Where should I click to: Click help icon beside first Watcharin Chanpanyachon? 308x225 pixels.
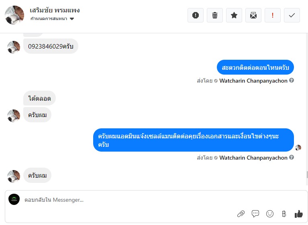click(x=292, y=81)
